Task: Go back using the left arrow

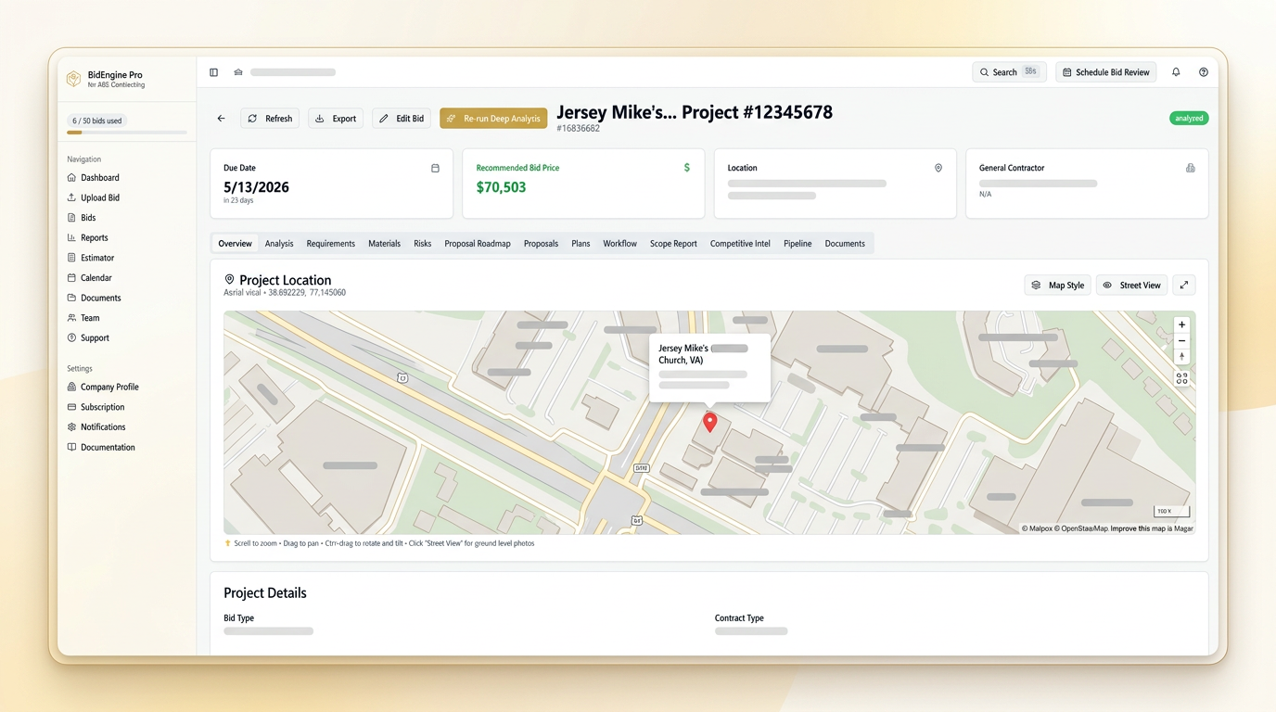Action: (221, 119)
